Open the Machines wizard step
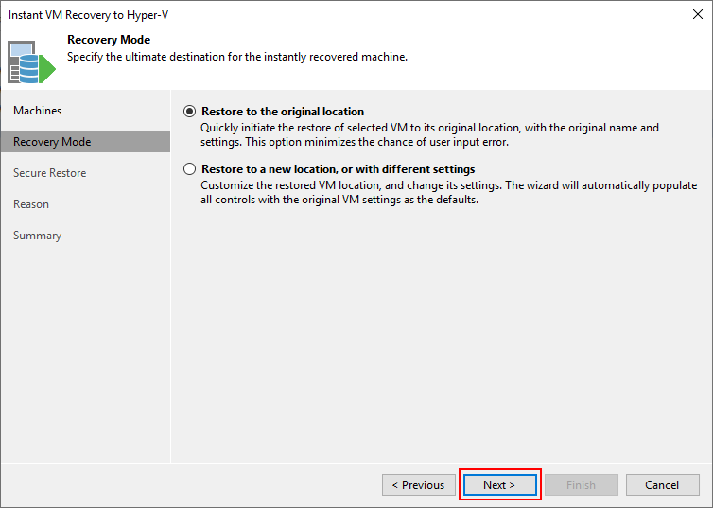Screen dimensions: 713x508 point(37,111)
